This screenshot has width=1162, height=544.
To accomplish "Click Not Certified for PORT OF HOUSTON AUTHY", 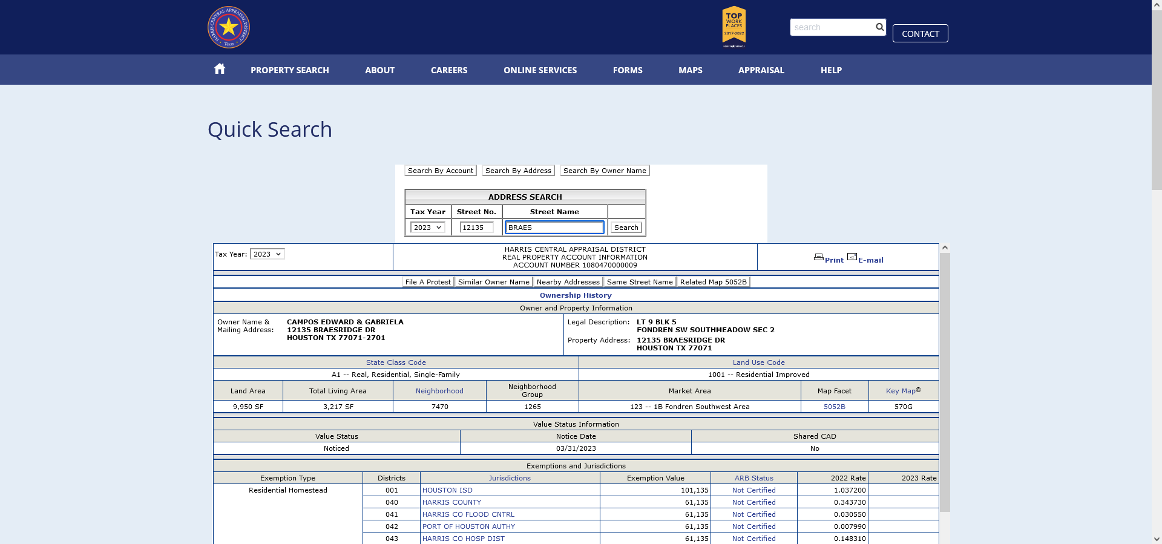I will pyautogui.click(x=754, y=526).
